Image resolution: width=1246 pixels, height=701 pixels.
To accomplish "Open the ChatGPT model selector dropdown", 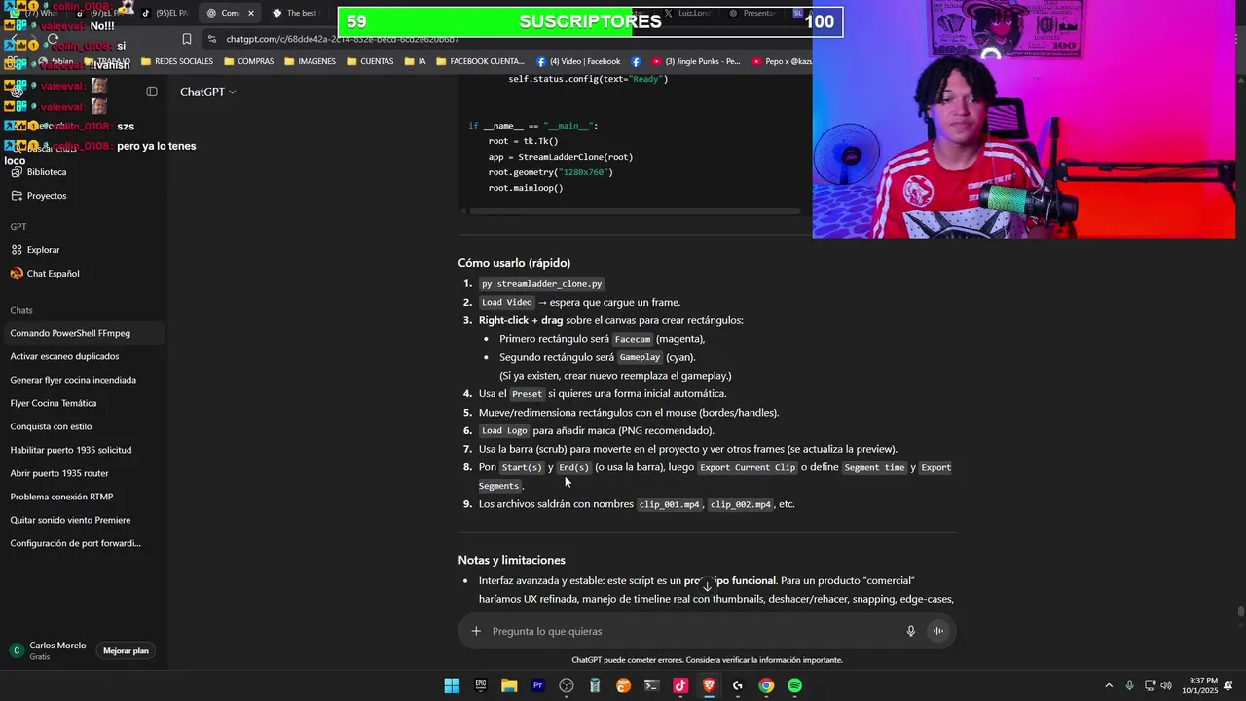I will [x=207, y=92].
